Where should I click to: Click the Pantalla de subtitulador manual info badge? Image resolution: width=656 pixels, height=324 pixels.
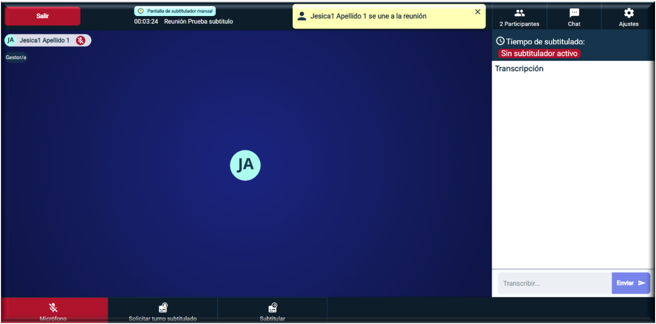pos(175,11)
